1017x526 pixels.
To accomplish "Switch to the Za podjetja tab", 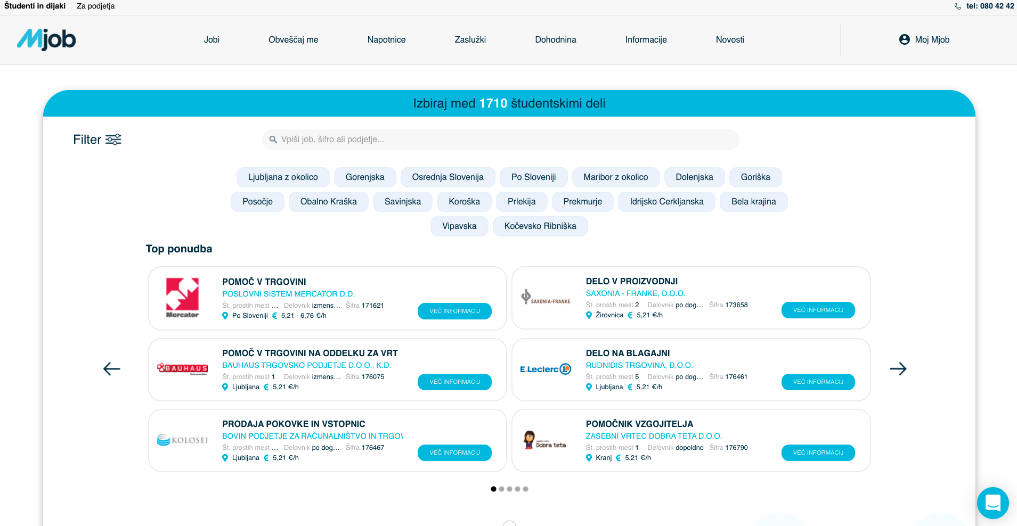I will (95, 6).
